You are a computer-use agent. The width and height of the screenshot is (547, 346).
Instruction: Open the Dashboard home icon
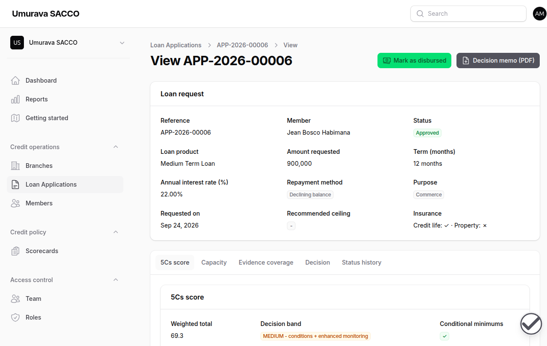[15, 81]
